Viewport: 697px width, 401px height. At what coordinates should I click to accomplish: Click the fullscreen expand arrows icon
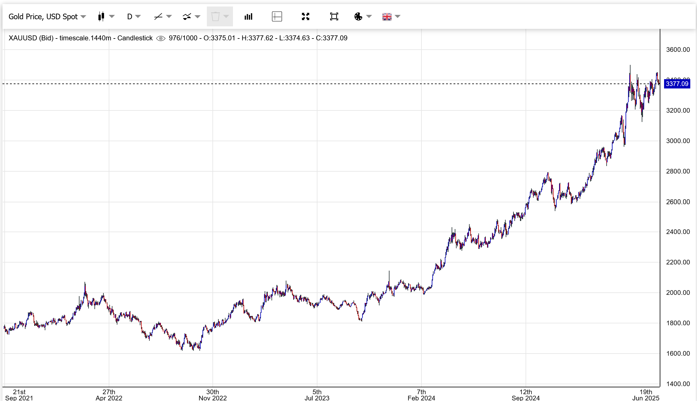pyautogui.click(x=305, y=16)
